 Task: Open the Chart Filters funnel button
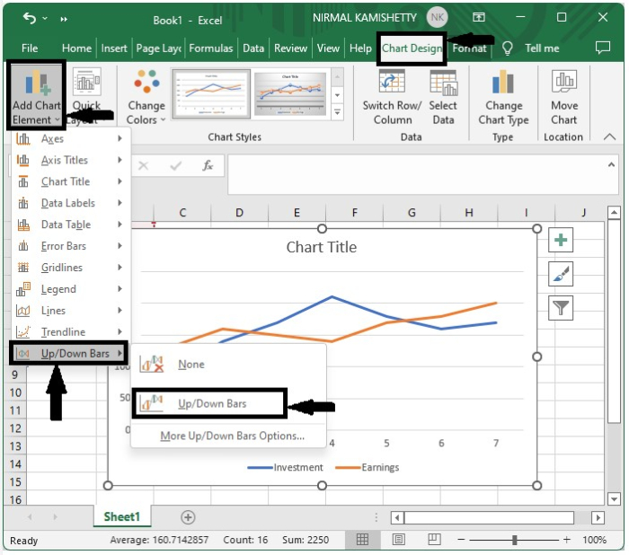coord(561,308)
